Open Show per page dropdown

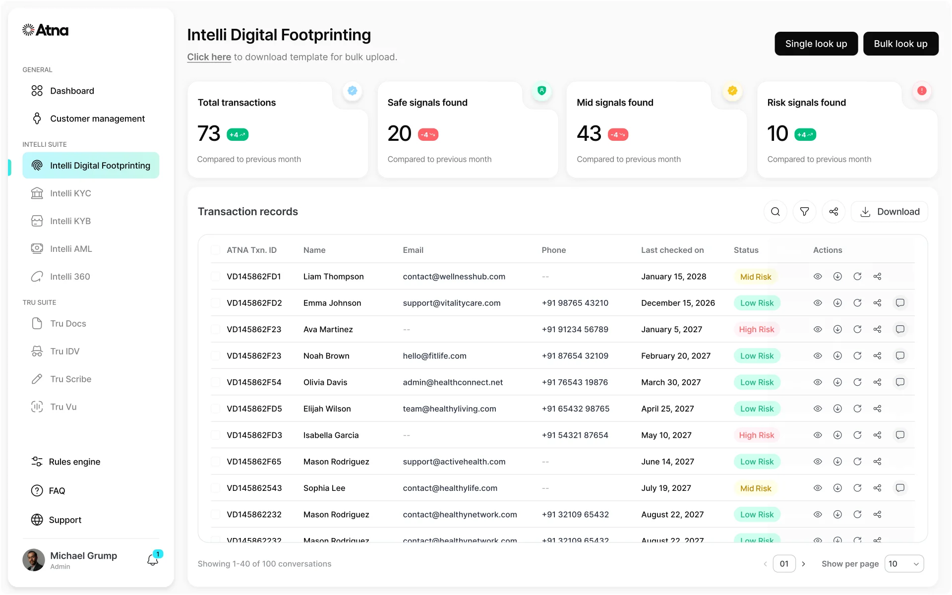(904, 564)
